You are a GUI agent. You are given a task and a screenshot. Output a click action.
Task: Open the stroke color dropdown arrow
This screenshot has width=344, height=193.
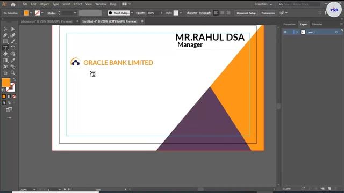pos(42,13)
